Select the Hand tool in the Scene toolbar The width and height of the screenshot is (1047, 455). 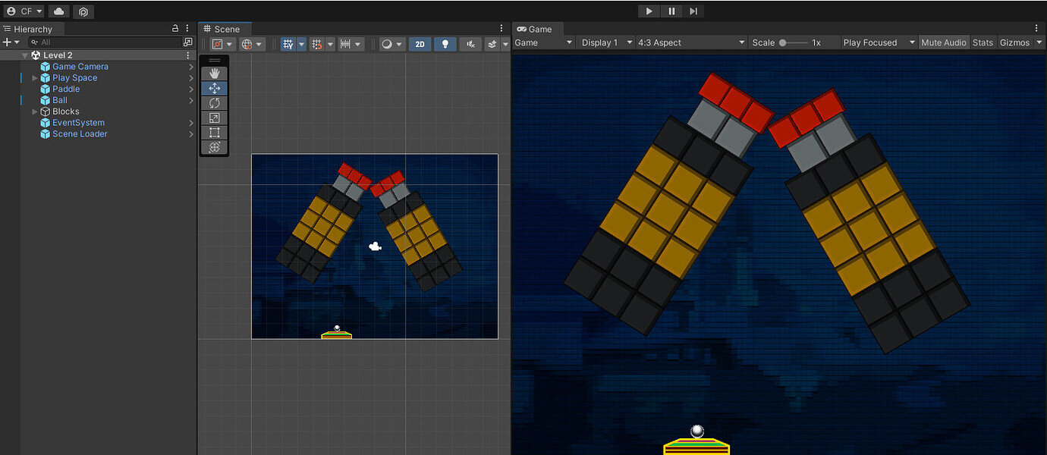pyautogui.click(x=215, y=73)
